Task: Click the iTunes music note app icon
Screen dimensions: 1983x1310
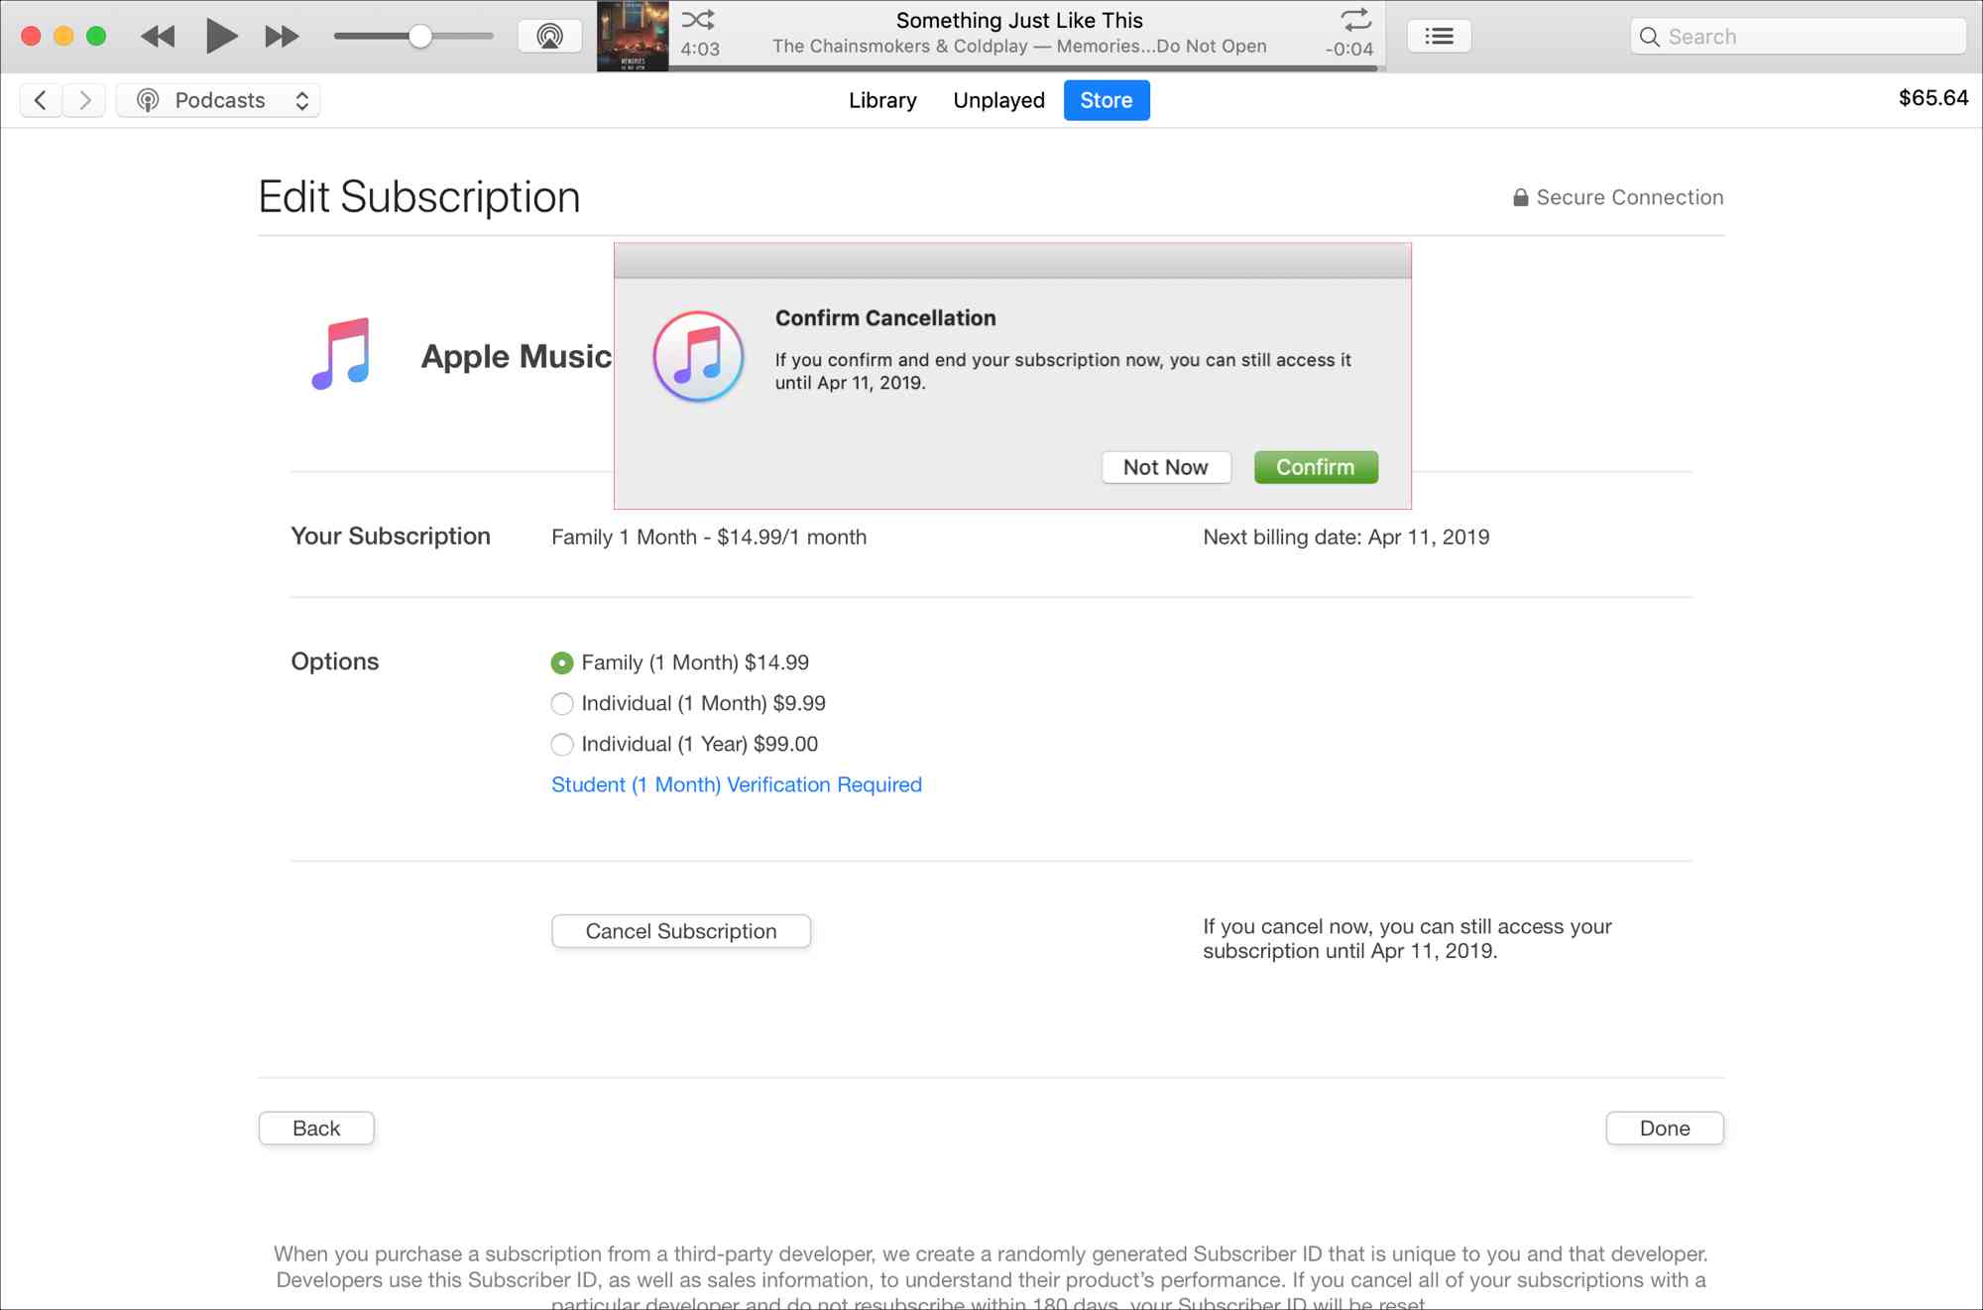Action: [697, 357]
